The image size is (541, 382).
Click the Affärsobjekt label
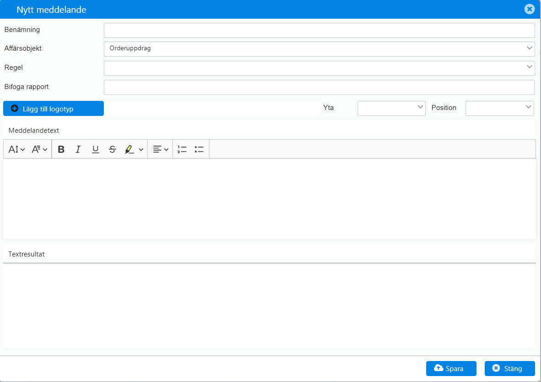tap(23, 48)
